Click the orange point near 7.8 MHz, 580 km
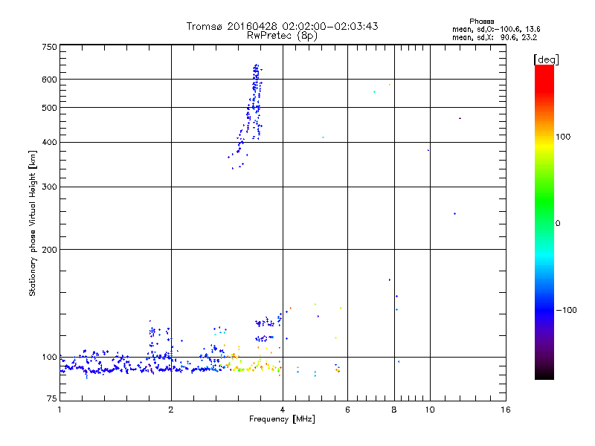Image resolution: width=595 pixels, height=446 pixels. 389,85
